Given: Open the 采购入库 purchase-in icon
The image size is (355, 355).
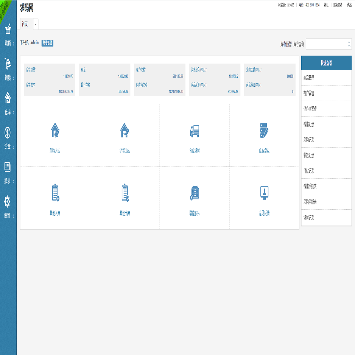Looking at the screenshot, I should coord(55,131).
